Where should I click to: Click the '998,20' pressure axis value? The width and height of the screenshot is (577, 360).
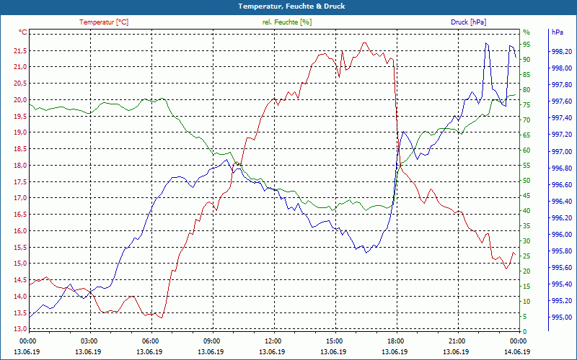[562, 52]
